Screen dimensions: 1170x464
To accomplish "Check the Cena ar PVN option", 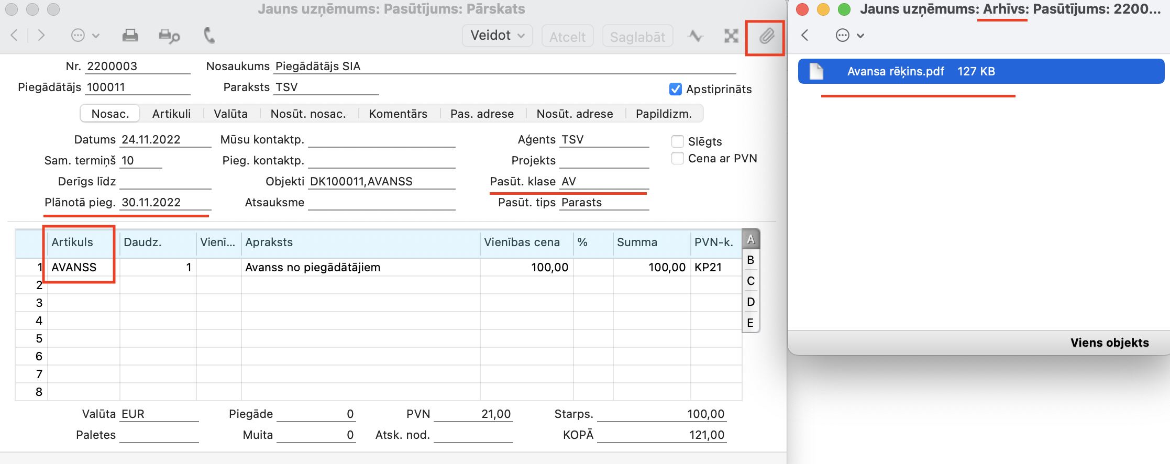I will pyautogui.click(x=678, y=158).
